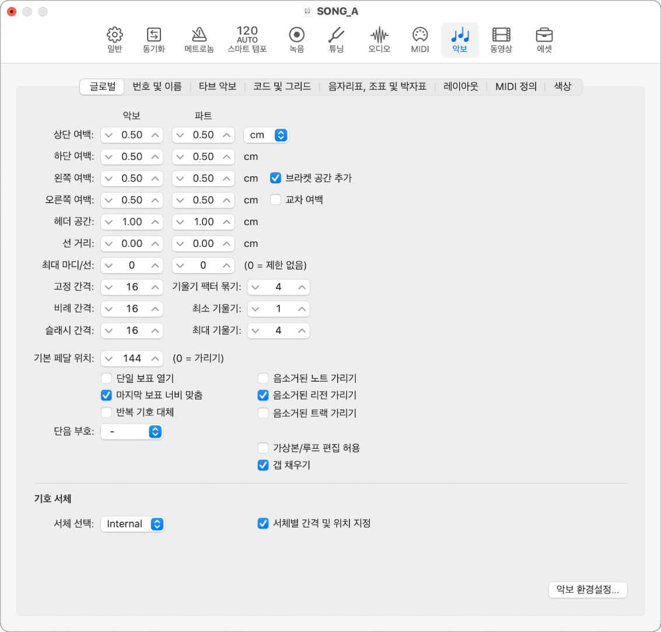This screenshot has height=632, width=661.
Task: Increase 하단 여백 part value
Action: coord(227,157)
